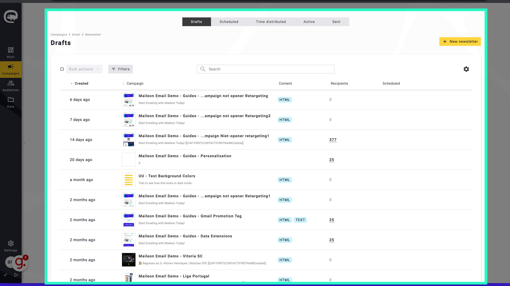Screen dimensions: 510x286
Task: Open thumbnail of Data Extensions campaign
Action: point(129,240)
